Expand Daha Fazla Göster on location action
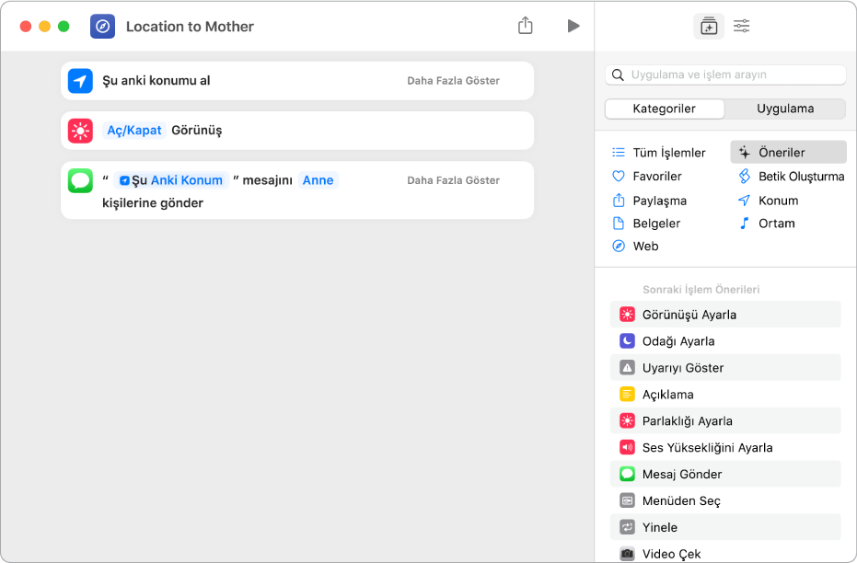This screenshot has height=563, width=857. pos(453,81)
